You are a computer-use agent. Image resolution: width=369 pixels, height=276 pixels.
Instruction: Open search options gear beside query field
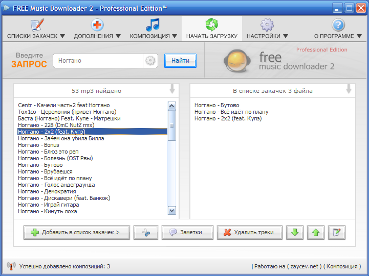150,61
